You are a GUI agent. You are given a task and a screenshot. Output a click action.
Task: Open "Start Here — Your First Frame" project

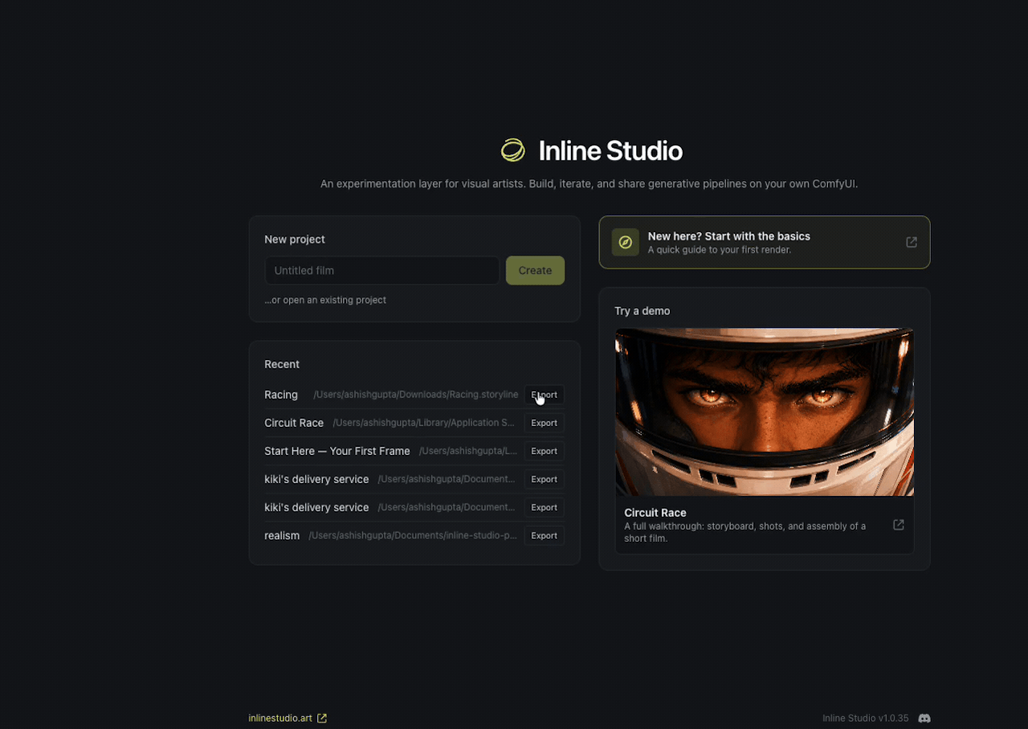(x=337, y=451)
